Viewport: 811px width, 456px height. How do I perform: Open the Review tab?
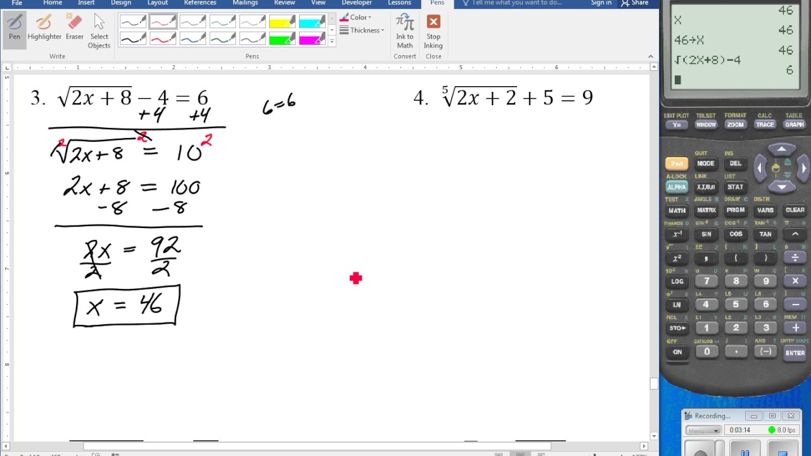[284, 3]
